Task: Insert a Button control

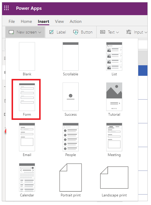Action: tap(83, 32)
